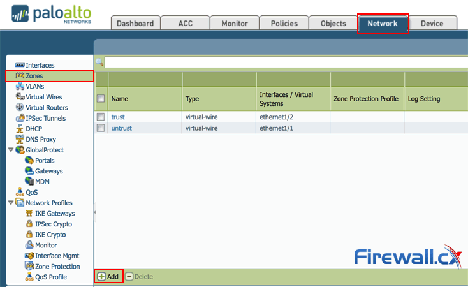Image resolution: width=468 pixels, height=287 pixels.
Task: Click the Zone Protection icon
Action: point(29,266)
